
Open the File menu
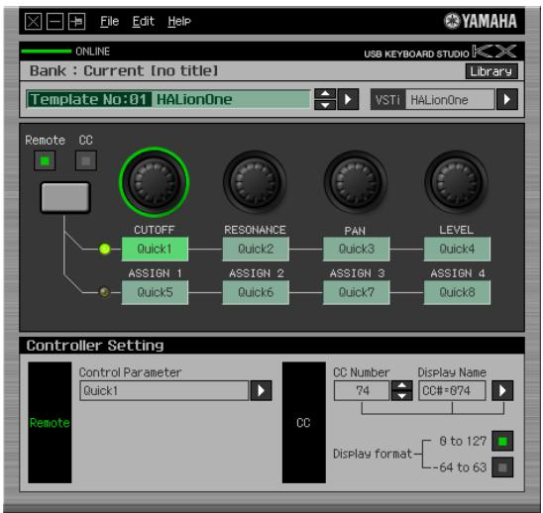109,22
